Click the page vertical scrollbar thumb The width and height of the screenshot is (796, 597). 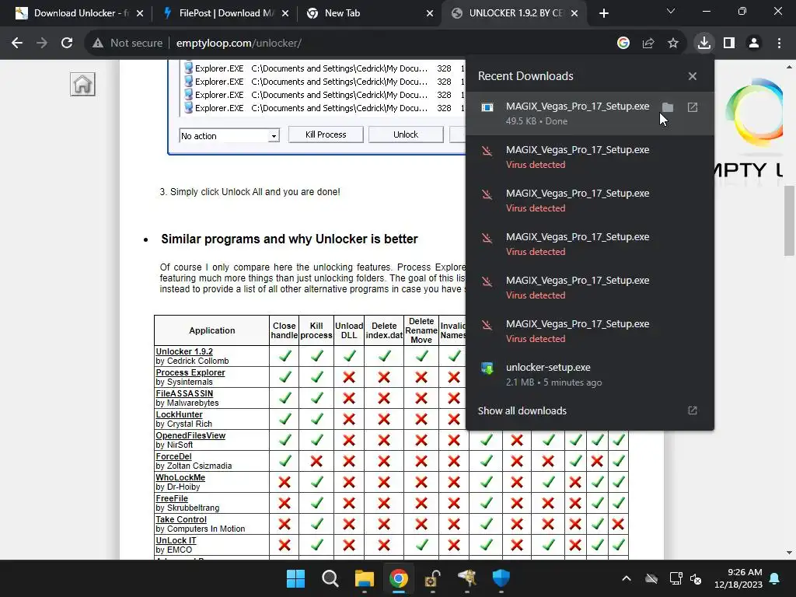tap(789, 221)
